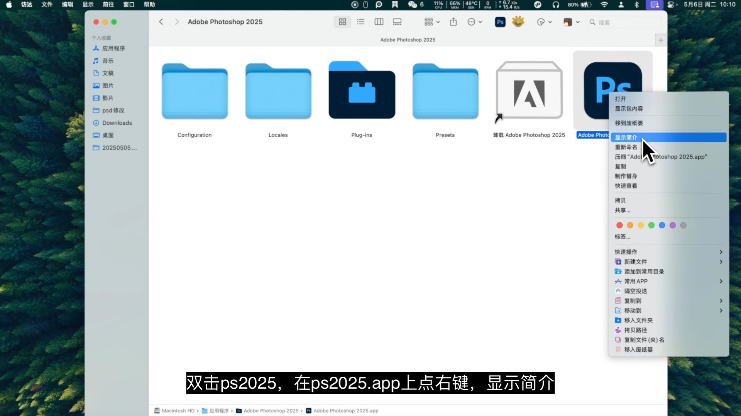Expand 快速操作 submenu
Image resolution: width=741 pixels, height=416 pixels.
tap(668, 252)
